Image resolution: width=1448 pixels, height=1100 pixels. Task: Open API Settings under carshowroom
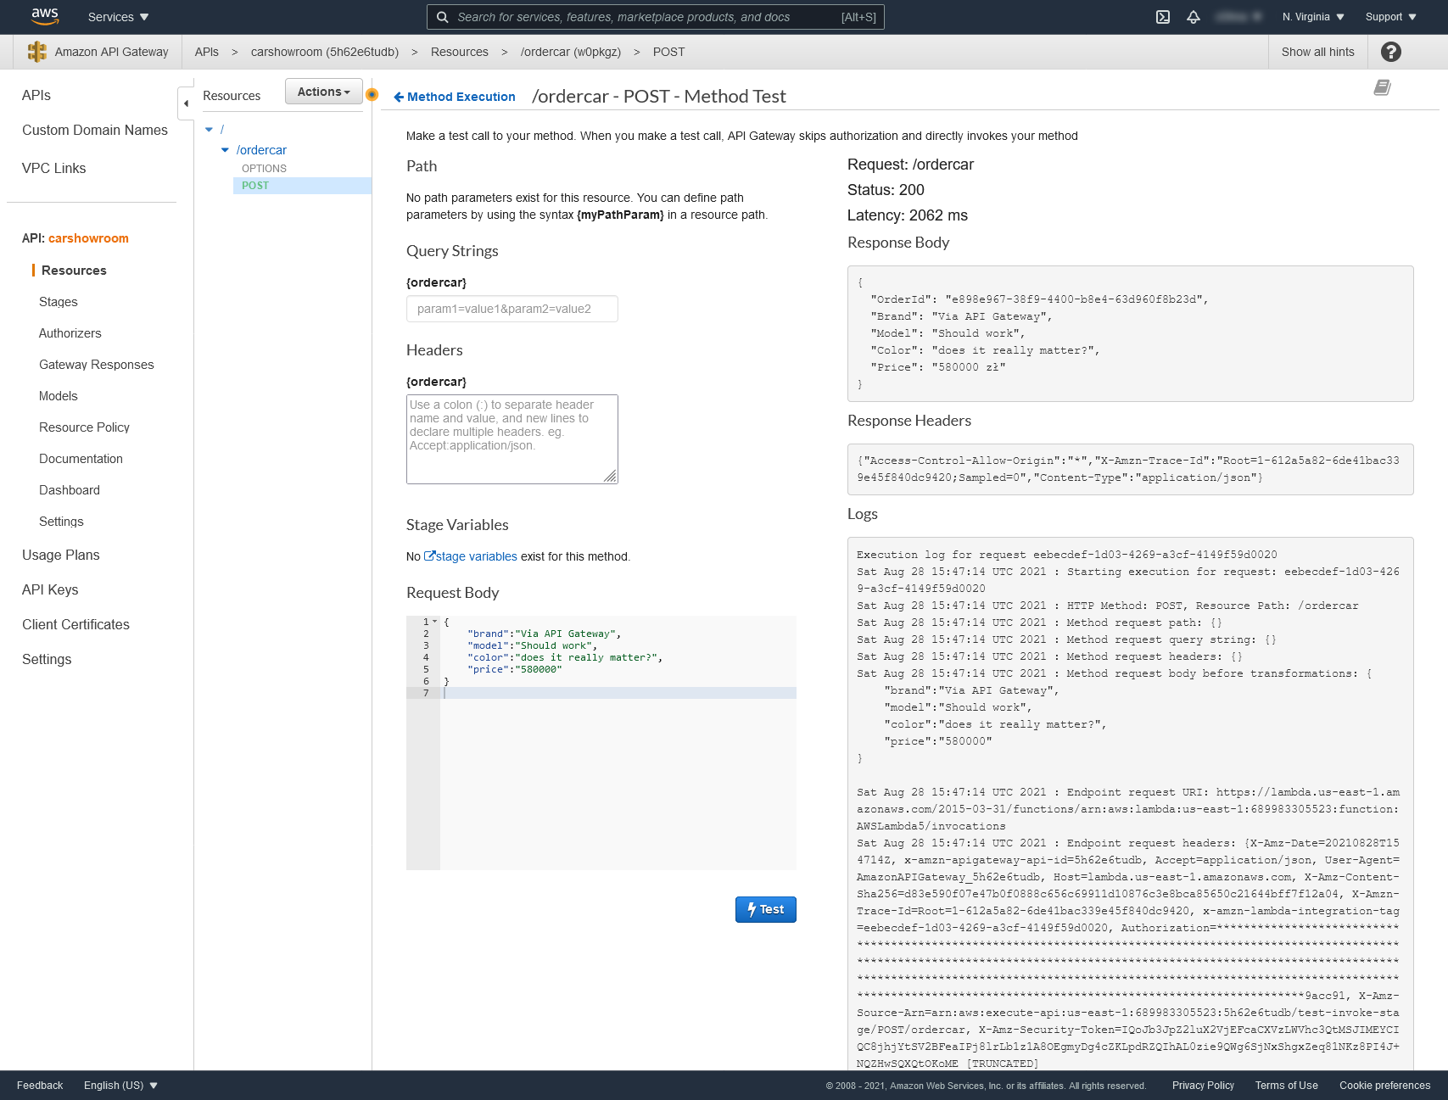coord(62,522)
